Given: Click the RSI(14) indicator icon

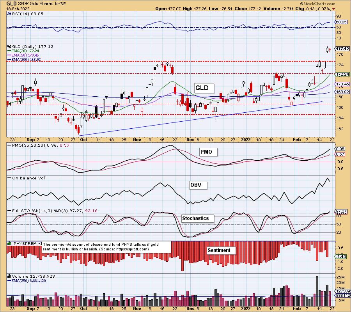Looking at the screenshot, I should point(9,14).
